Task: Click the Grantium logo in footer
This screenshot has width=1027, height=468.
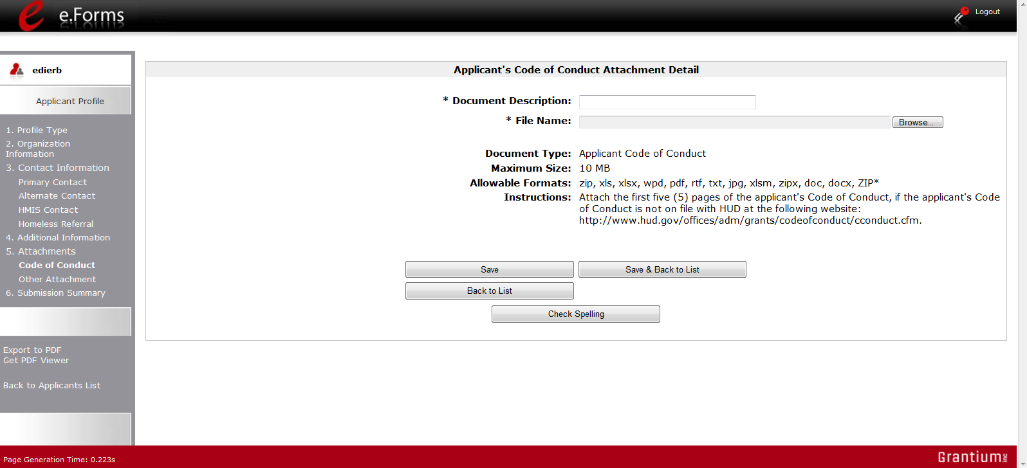Action: 972,457
